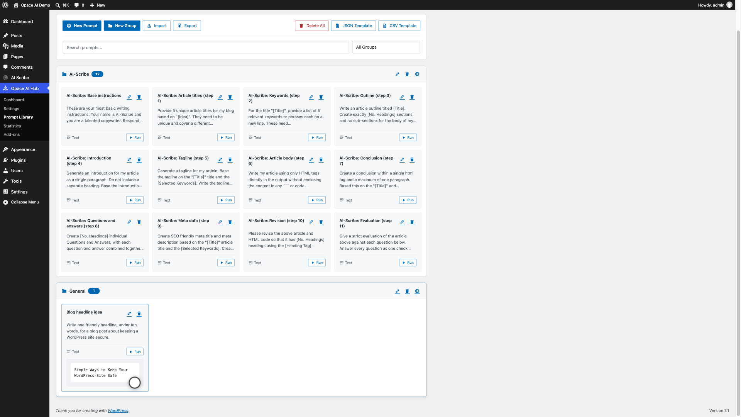Run the Evaluation (step 11) prompt
Viewport: 741px width, 417px height.
coord(408,263)
